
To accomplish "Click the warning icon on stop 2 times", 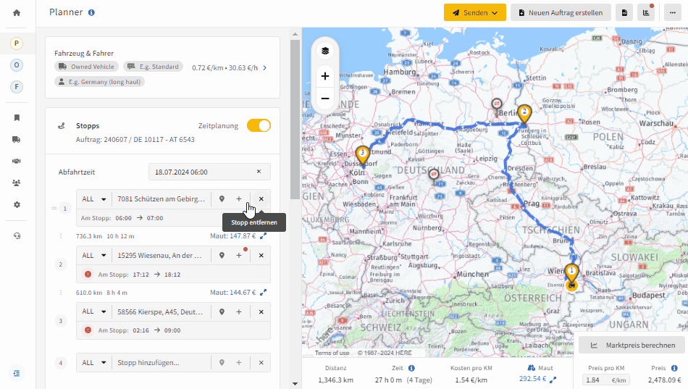I will pyautogui.click(x=88, y=275).
